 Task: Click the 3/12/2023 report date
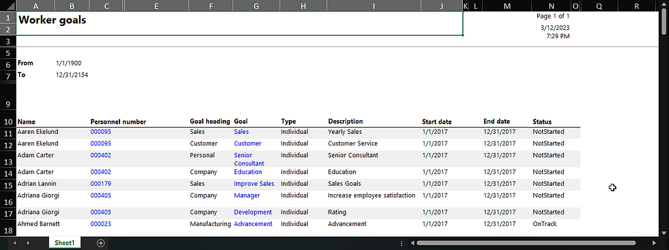[555, 28]
